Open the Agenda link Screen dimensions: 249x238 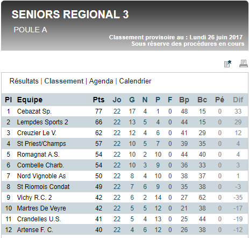(101, 81)
